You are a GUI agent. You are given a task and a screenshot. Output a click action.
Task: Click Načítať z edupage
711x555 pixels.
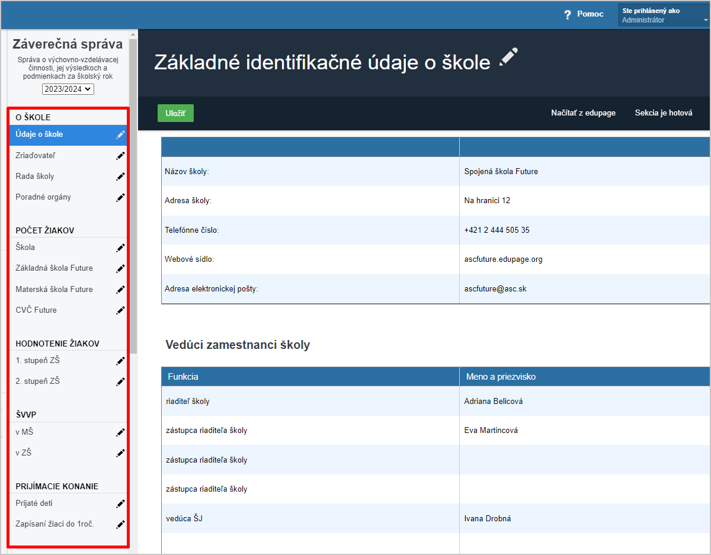583,113
